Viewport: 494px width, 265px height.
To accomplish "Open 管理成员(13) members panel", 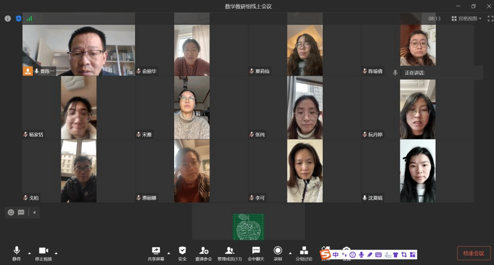I will (x=230, y=253).
